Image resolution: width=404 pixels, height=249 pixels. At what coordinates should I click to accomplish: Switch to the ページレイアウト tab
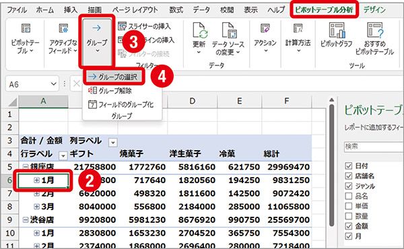coord(135,10)
